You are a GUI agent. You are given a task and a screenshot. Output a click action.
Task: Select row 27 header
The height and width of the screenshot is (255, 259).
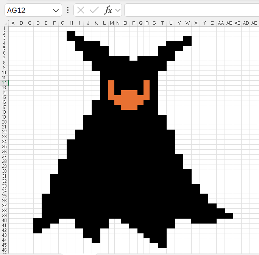point(4,156)
